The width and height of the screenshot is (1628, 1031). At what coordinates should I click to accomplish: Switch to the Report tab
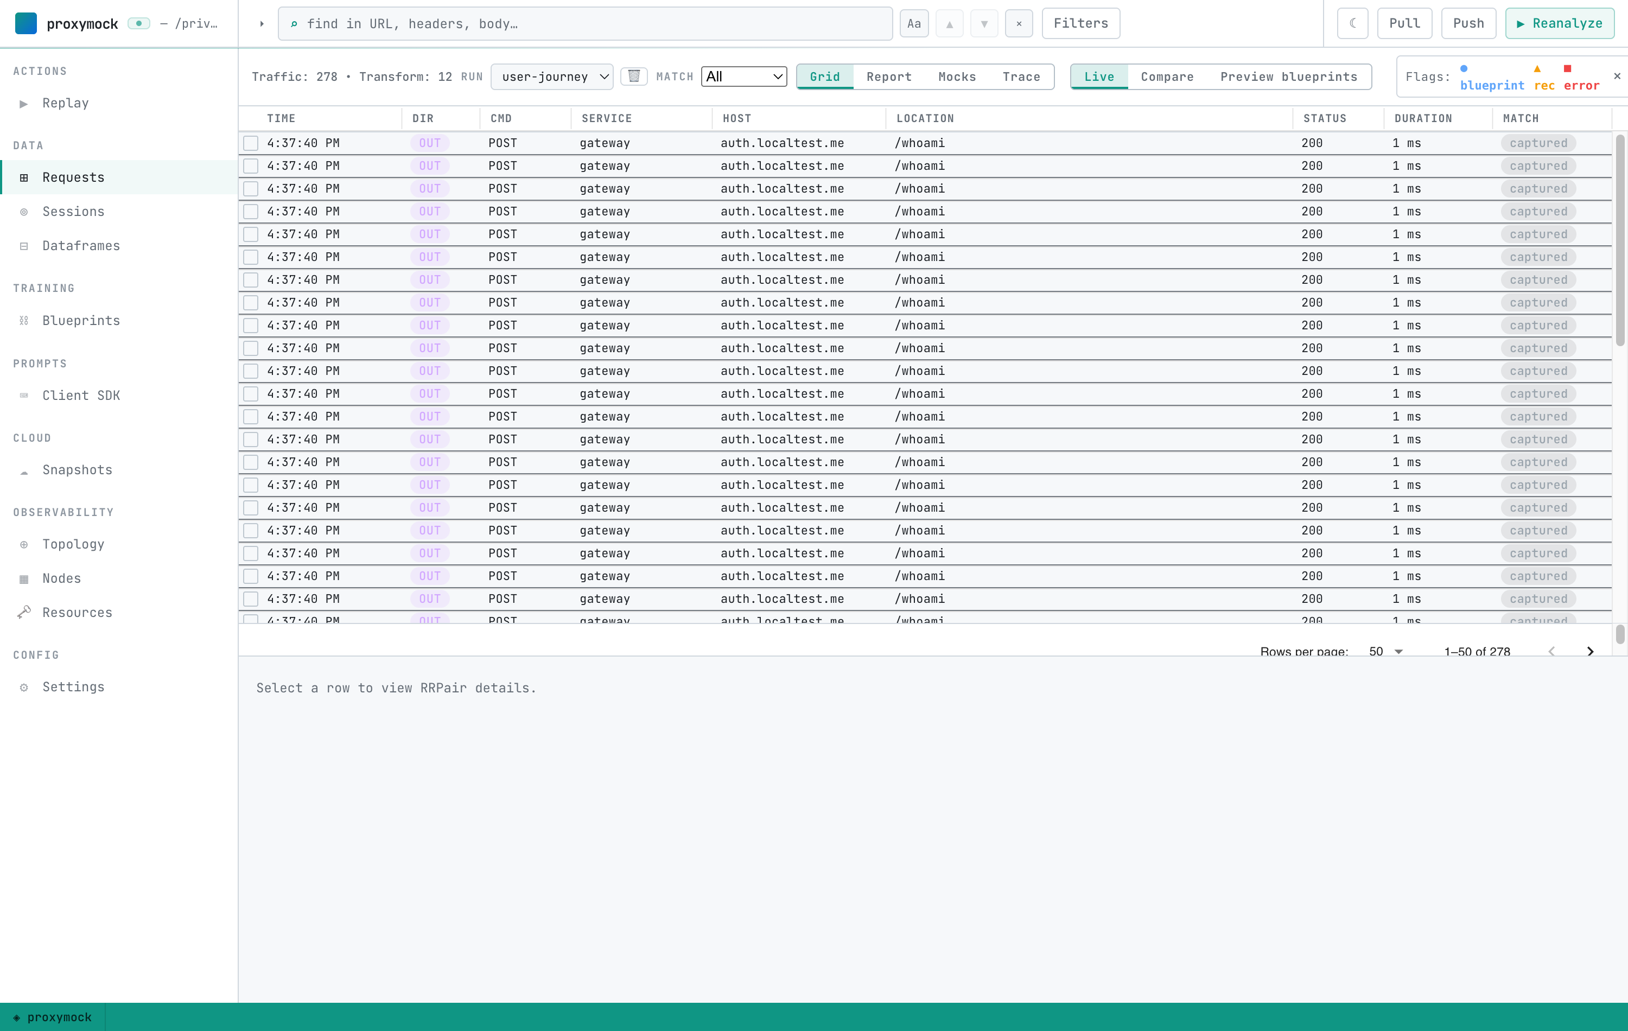[889, 77]
